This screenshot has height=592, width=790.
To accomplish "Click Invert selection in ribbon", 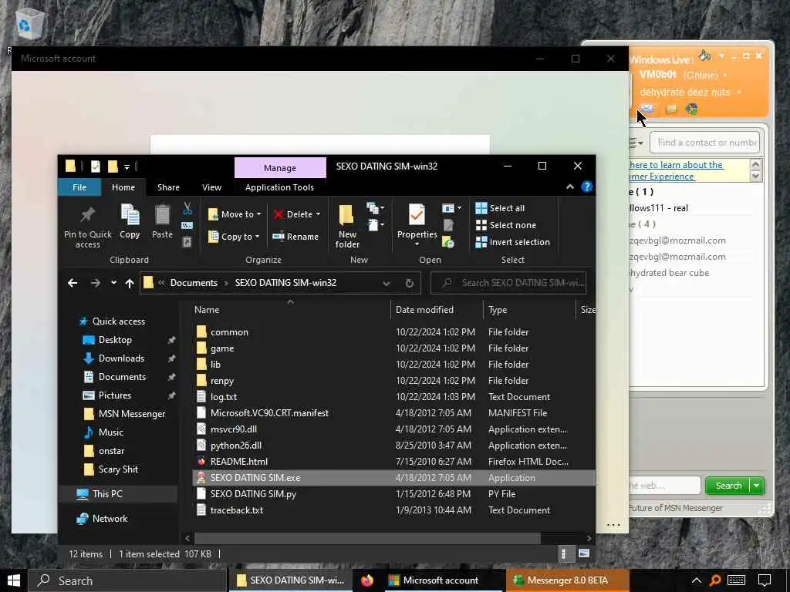I will pyautogui.click(x=513, y=242).
